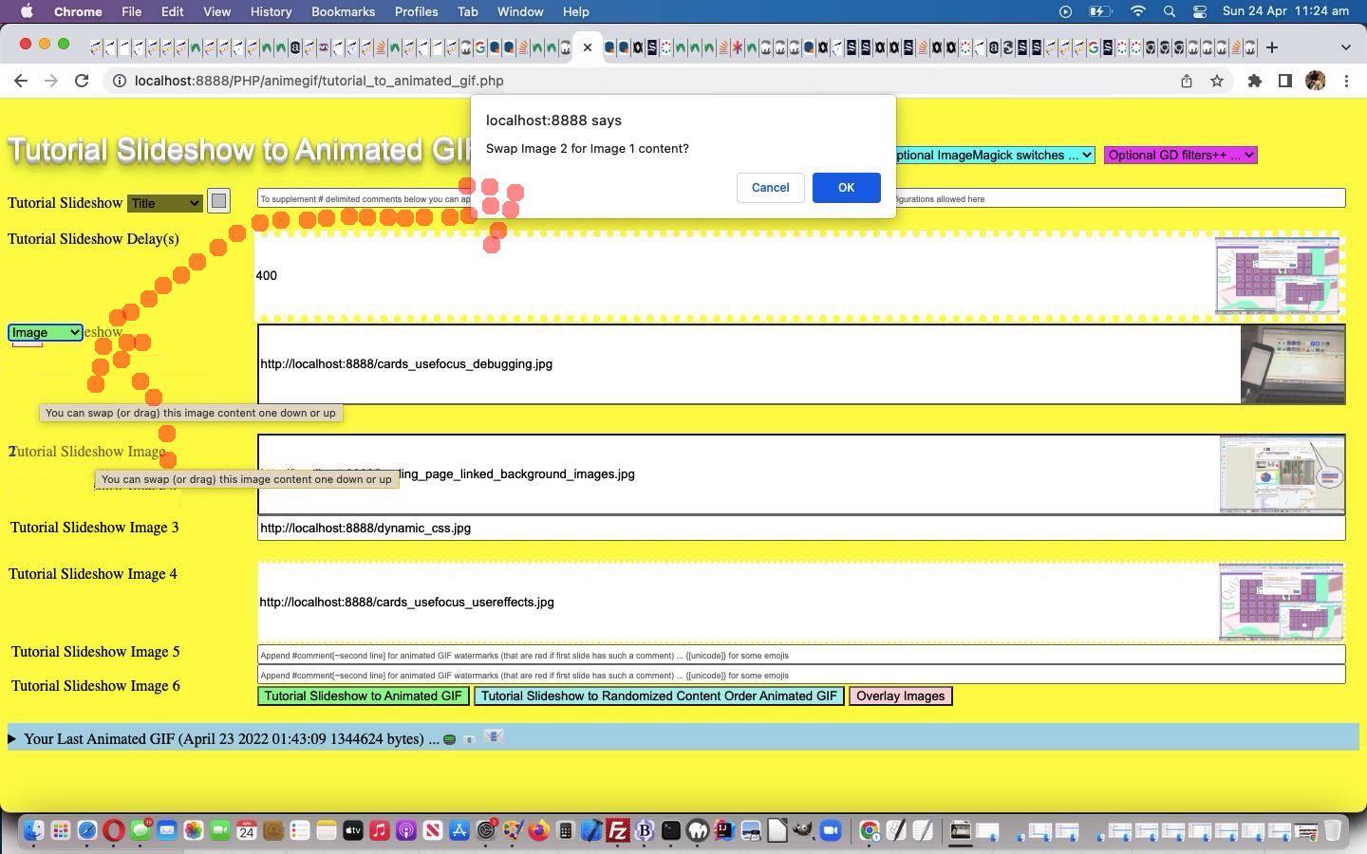The height and width of the screenshot is (854, 1367).
Task: Open the Apple menu
Action: pyautogui.click(x=27, y=11)
